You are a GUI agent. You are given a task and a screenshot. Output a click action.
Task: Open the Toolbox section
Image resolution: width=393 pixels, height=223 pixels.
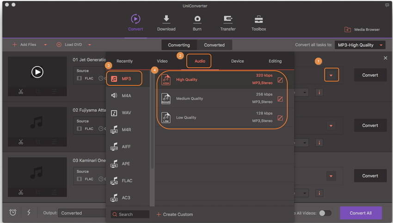258,23
